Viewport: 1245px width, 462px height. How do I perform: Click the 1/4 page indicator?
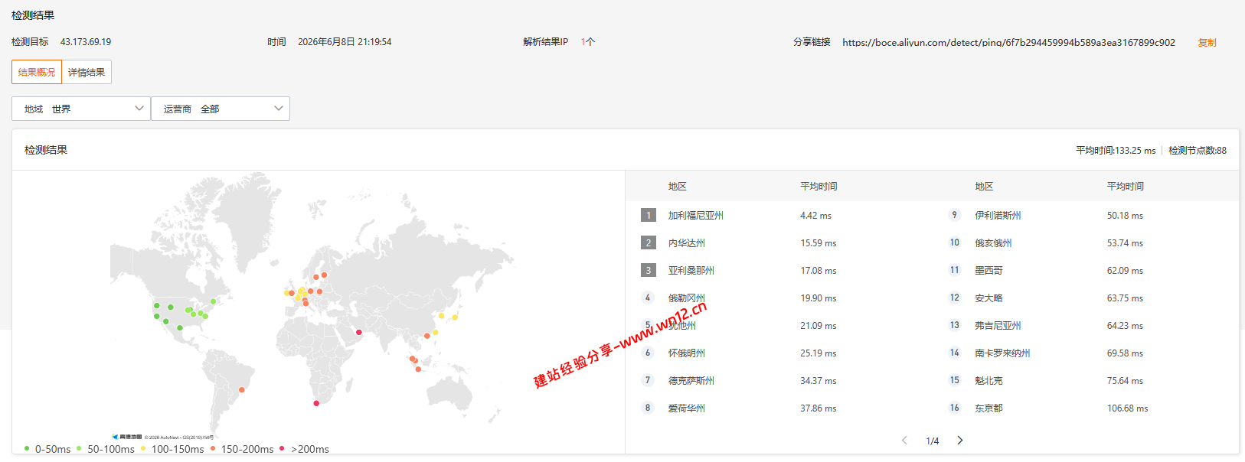[932, 441]
